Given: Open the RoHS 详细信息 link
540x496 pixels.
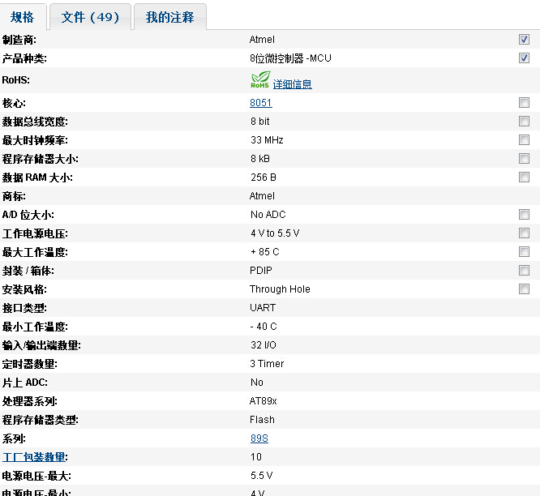Looking at the screenshot, I should point(293,84).
